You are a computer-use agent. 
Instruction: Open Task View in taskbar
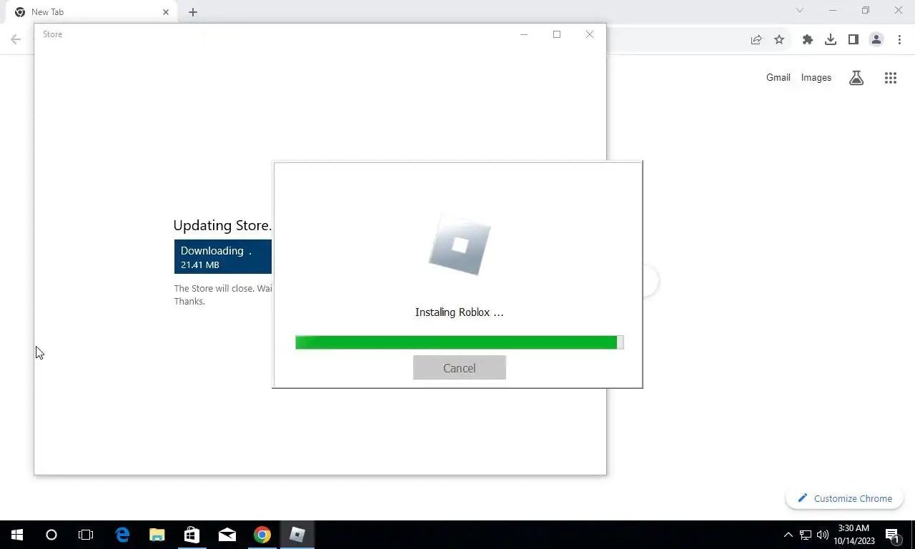pyautogui.click(x=86, y=535)
